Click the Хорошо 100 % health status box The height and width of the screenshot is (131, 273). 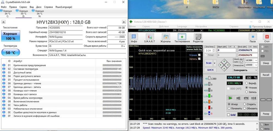coord(11,36)
